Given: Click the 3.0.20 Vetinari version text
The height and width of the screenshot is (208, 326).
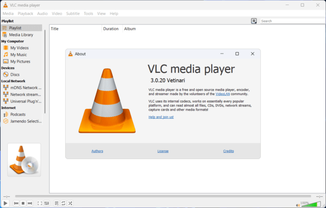Looking at the screenshot, I should (x=168, y=81).
